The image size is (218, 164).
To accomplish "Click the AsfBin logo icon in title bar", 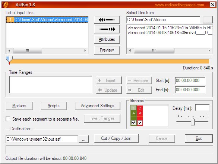I will [6, 5].
